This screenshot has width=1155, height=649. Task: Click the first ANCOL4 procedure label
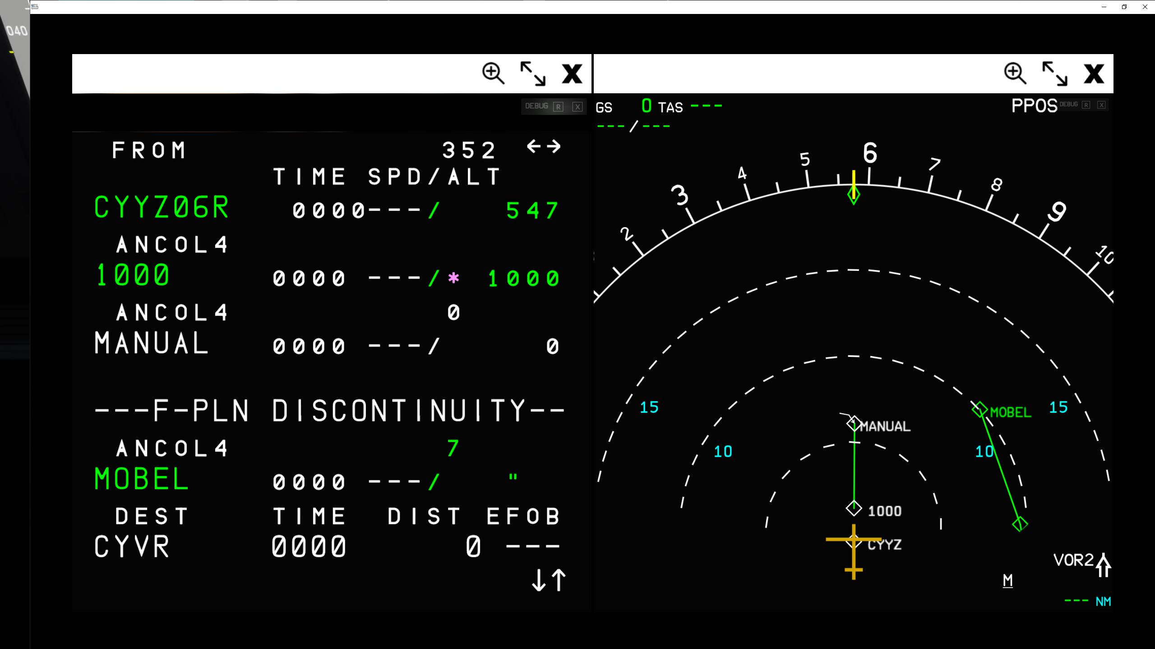pos(172,245)
